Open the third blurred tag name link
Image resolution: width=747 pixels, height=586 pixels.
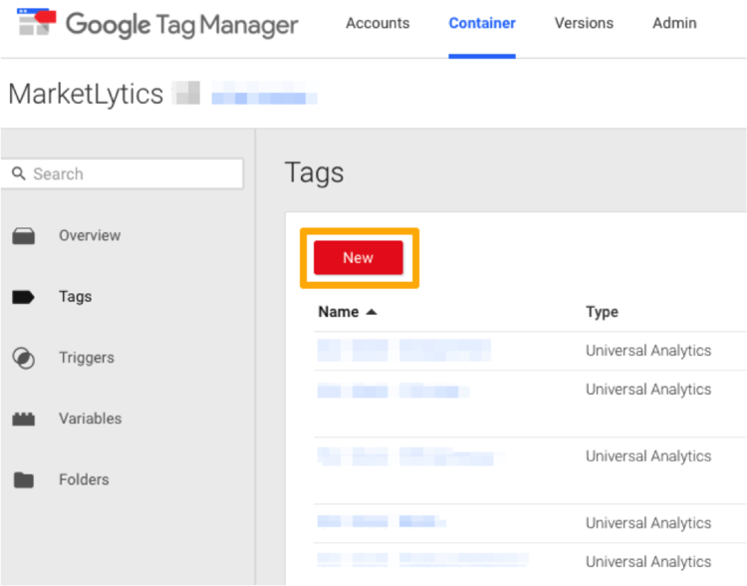(409, 456)
